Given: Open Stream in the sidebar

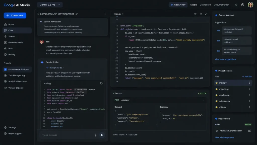Looking at the screenshot, I should click(x=17, y=37).
